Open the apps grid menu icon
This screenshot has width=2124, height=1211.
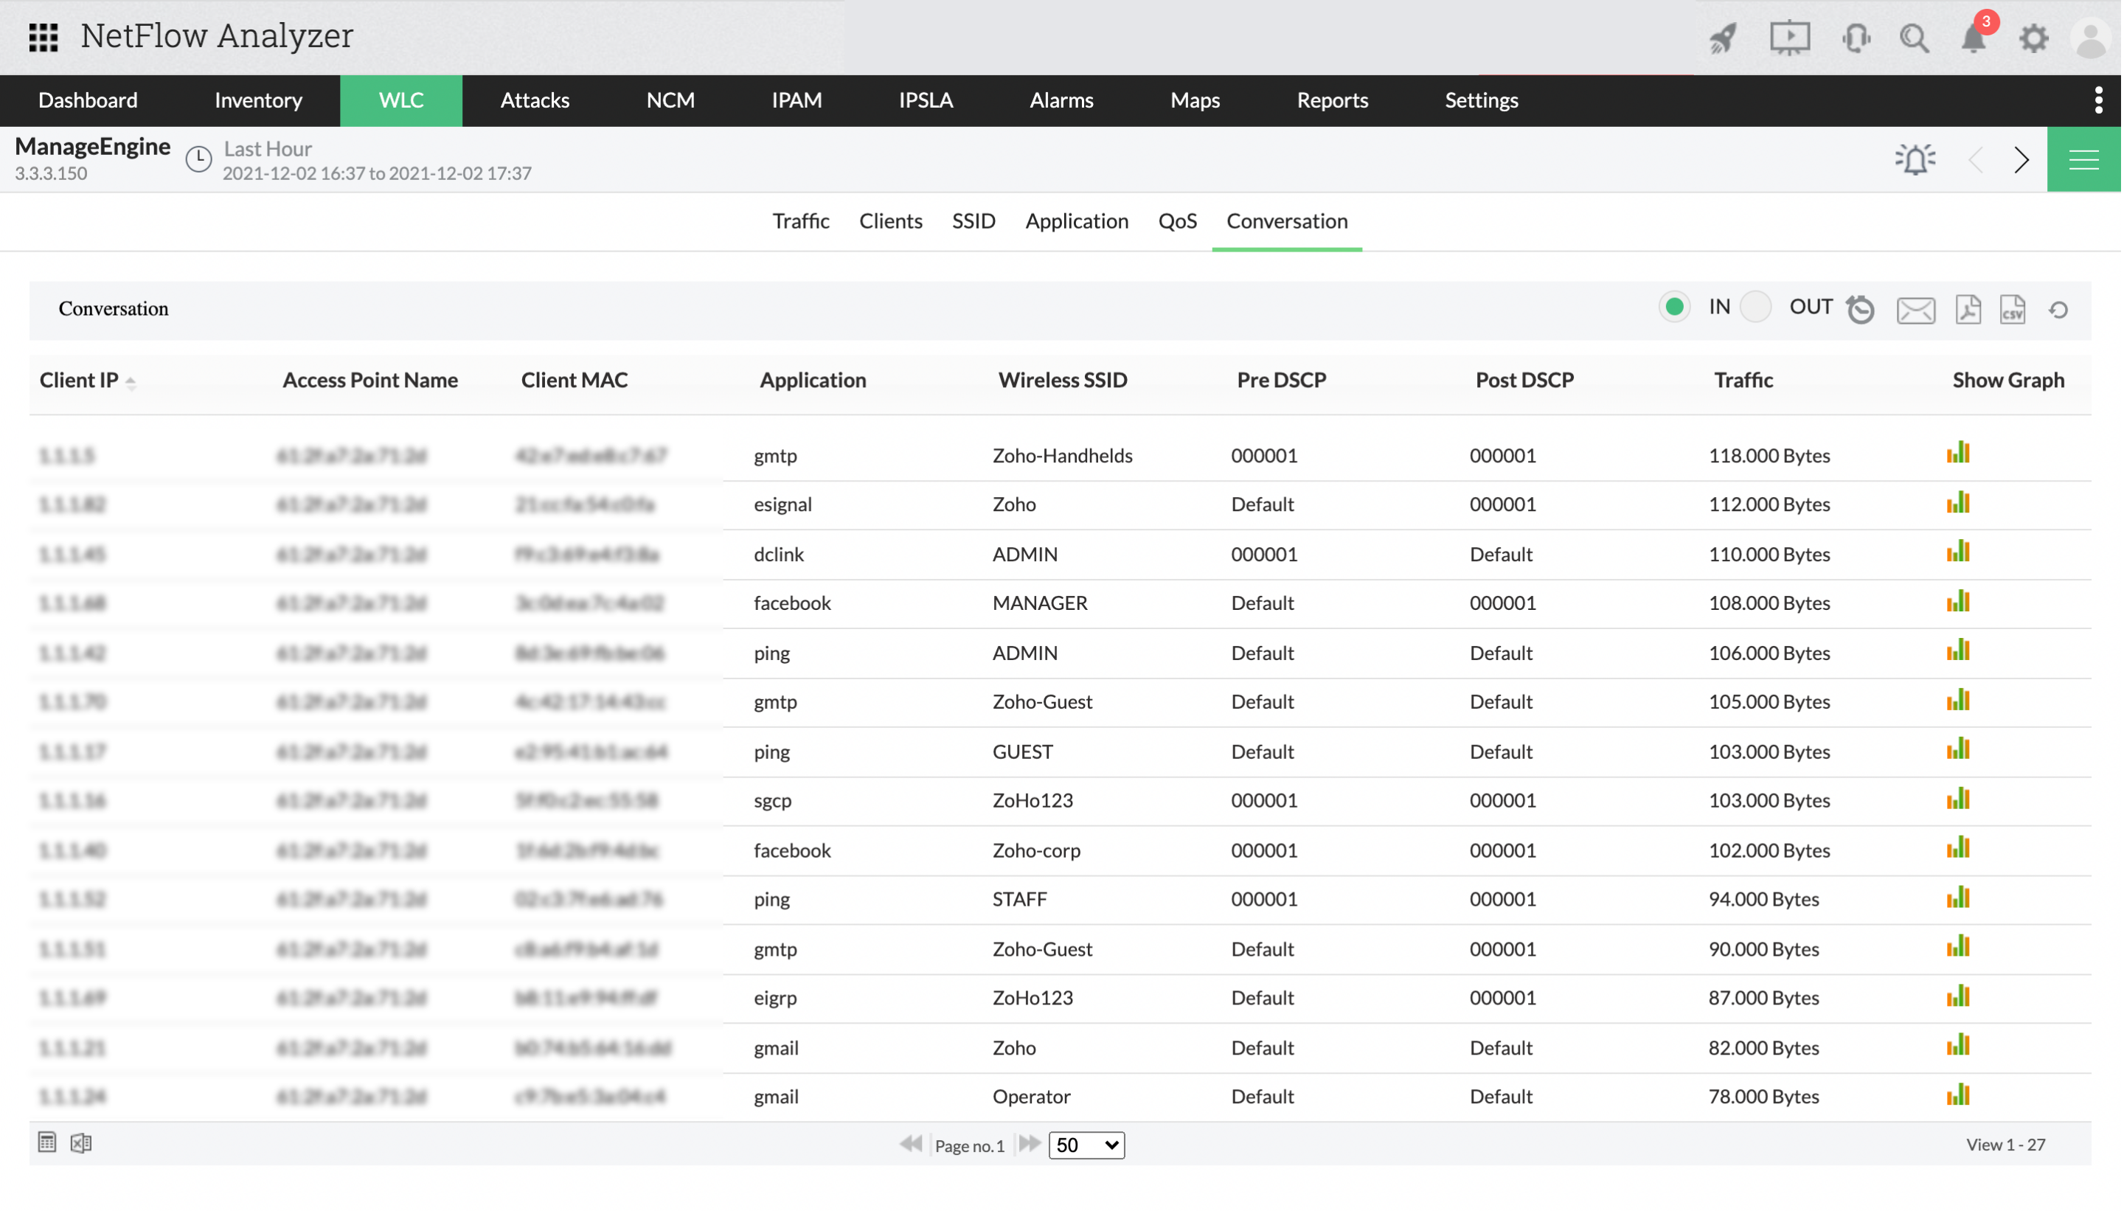43,37
